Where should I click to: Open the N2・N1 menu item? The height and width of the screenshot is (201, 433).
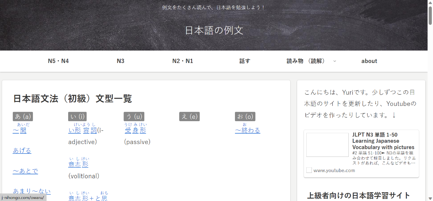[x=182, y=61]
